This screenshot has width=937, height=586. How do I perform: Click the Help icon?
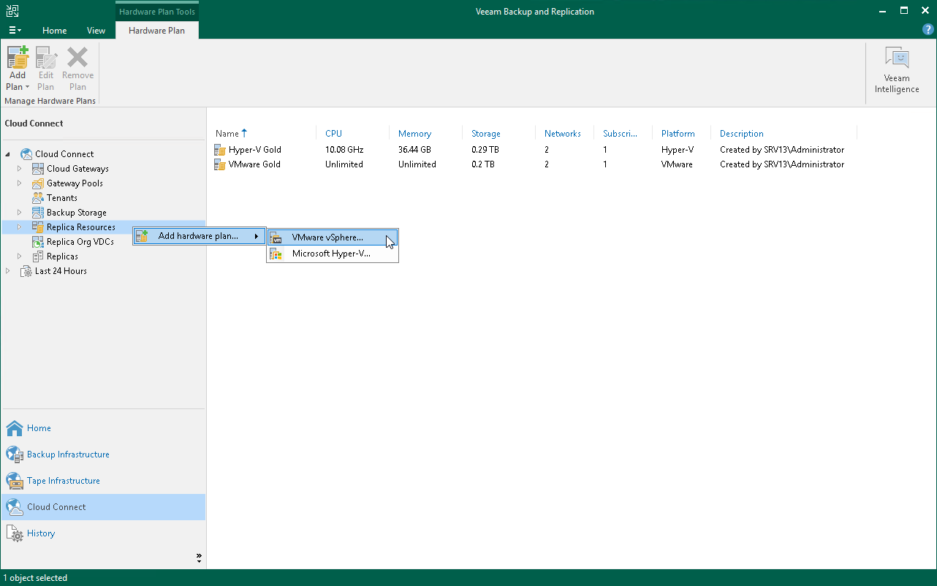point(927,29)
